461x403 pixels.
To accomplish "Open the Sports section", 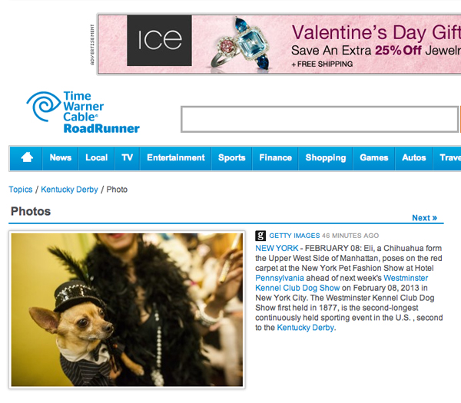I will (x=232, y=157).
